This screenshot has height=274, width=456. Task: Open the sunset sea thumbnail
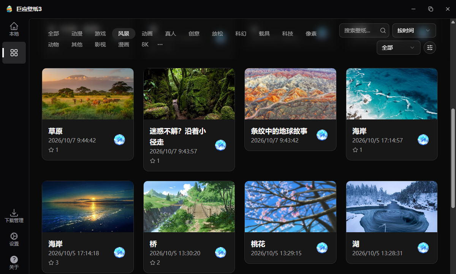88,207
